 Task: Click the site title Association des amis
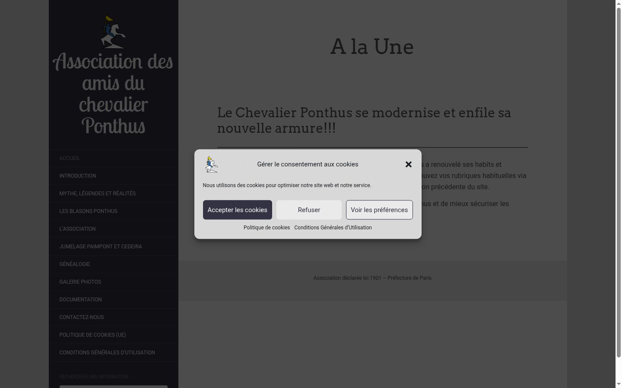[113, 94]
